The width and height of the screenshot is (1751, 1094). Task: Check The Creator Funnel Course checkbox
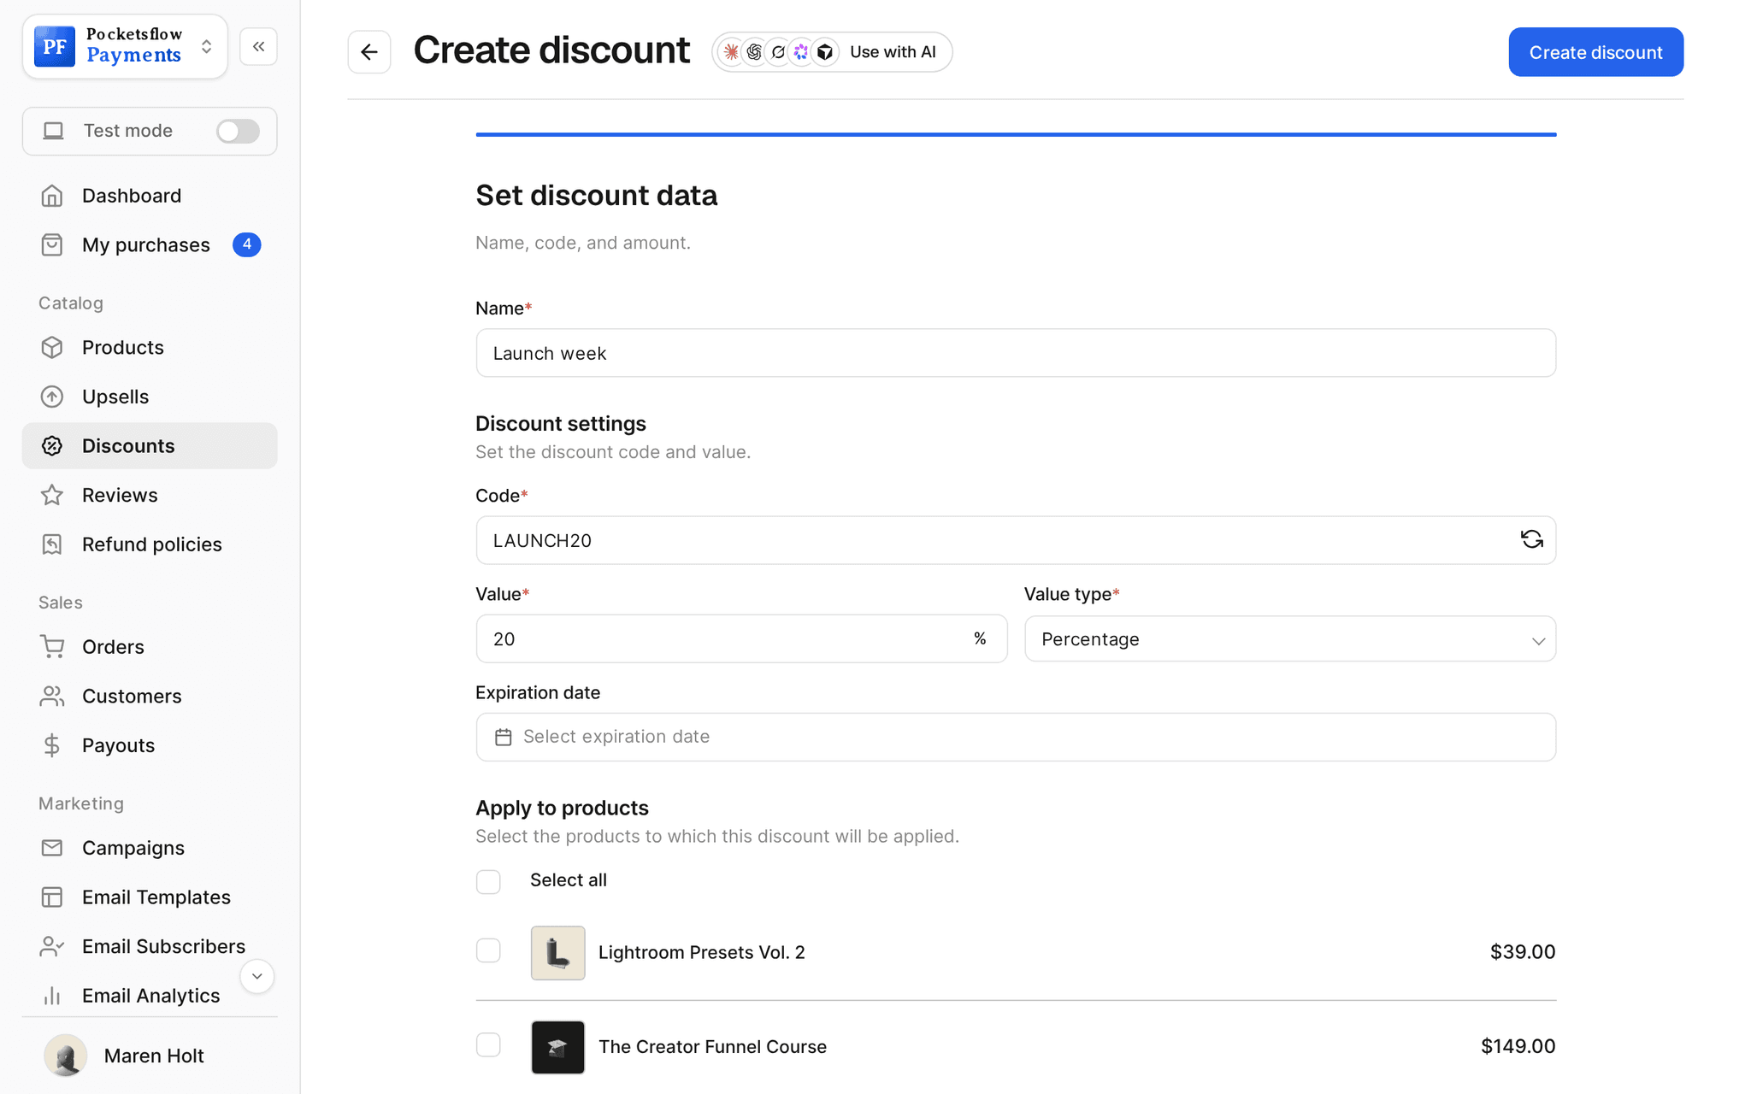(x=488, y=1044)
